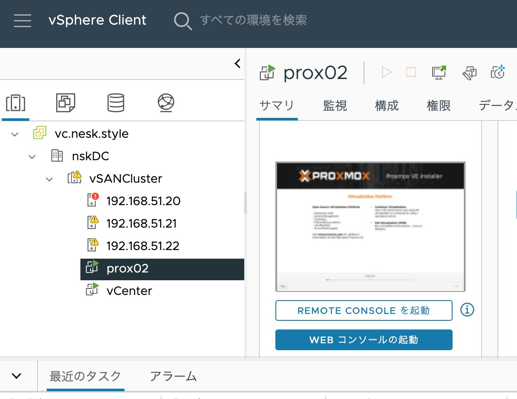
Task: Click the power on play icon
Action: click(386, 72)
